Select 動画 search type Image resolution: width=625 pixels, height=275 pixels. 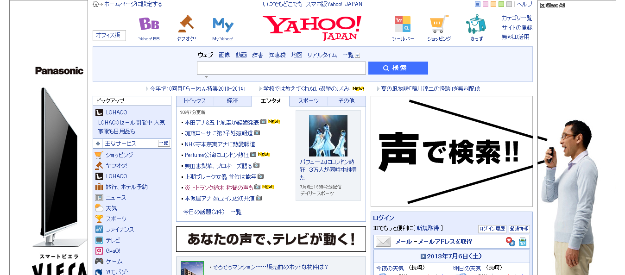[x=241, y=55]
